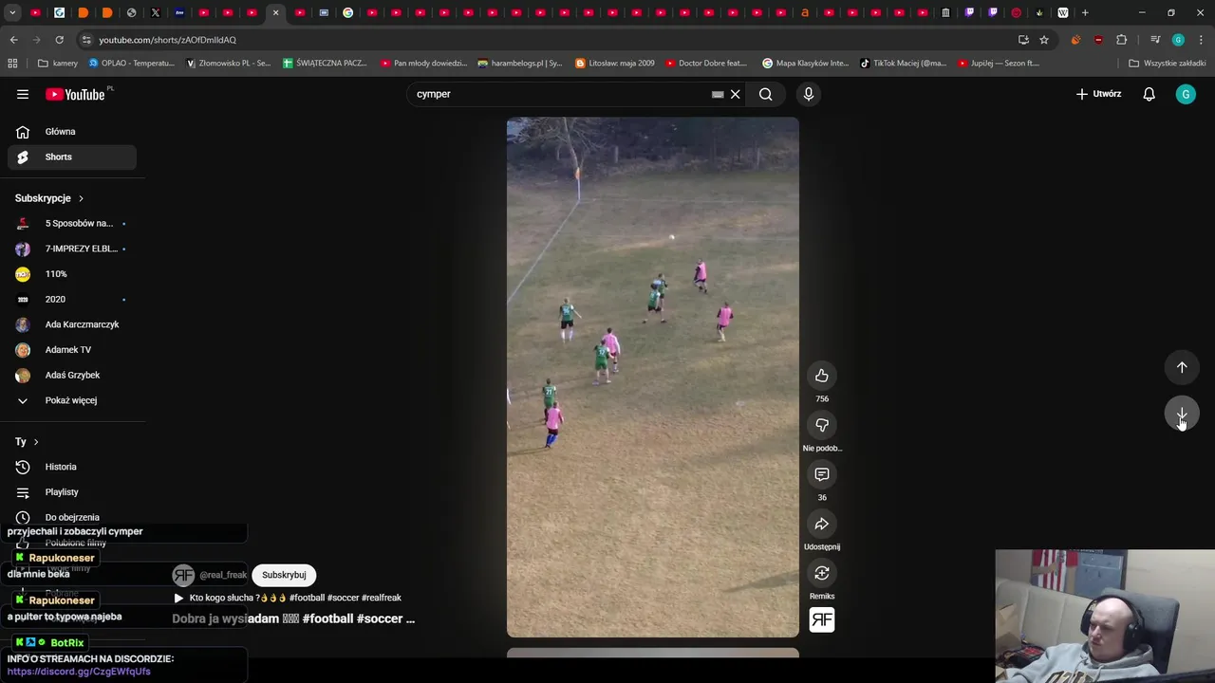Click the browser back arrow
The width and height of the screenshot is (1215, 683).
(13, 40)
